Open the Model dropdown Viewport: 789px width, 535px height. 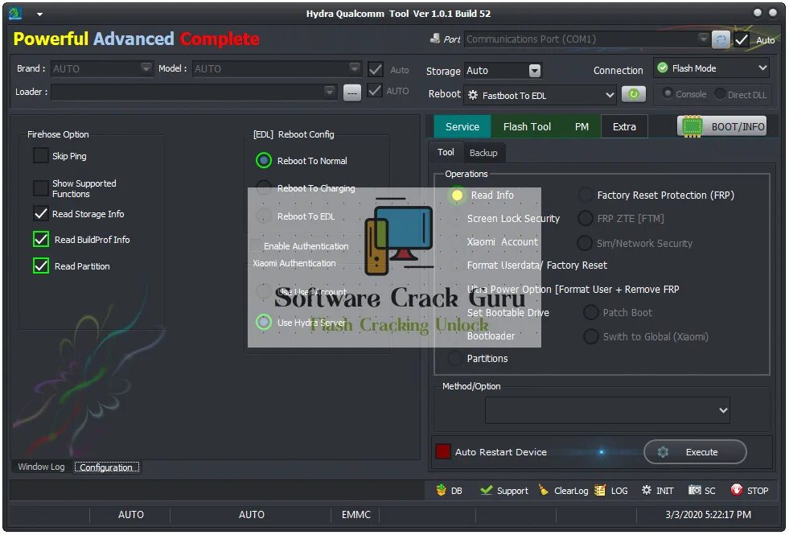(354, 68)
